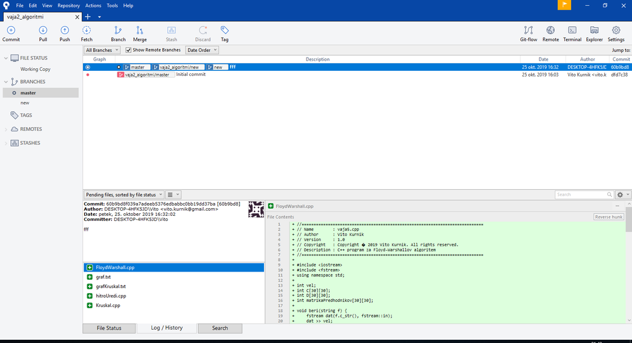
Task: Open a new tab with plus icon
Action: (87, 17)
